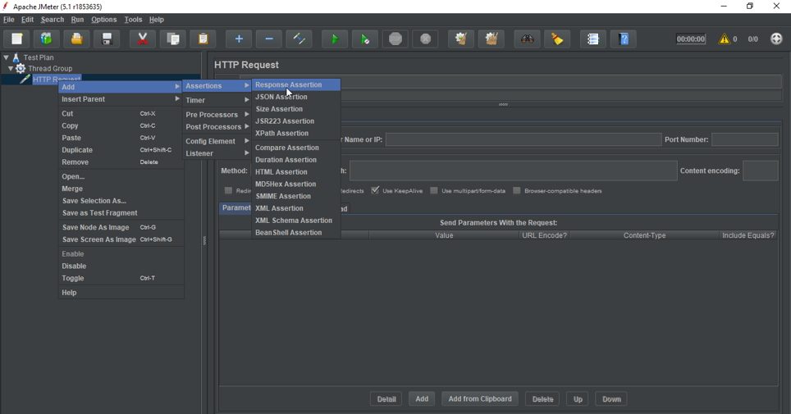This screenshot has height=414, width=791.
Task: Click the Delete parameter button
Action: [543, 399]
